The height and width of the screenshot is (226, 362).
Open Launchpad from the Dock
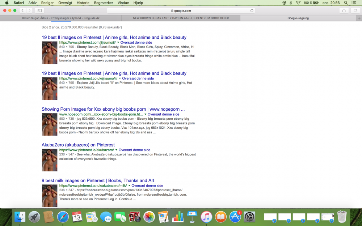click(x=34, y=217)
